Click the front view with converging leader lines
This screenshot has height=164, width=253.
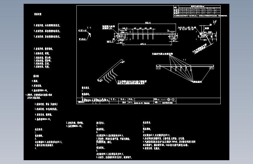tap(185, 67)
